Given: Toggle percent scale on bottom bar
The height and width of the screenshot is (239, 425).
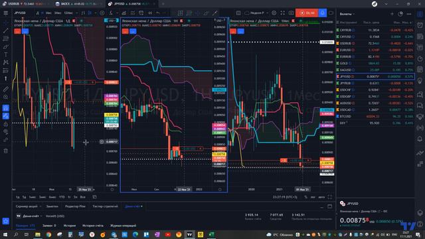Looking at the screenshot, I should (x=305, y=197).
